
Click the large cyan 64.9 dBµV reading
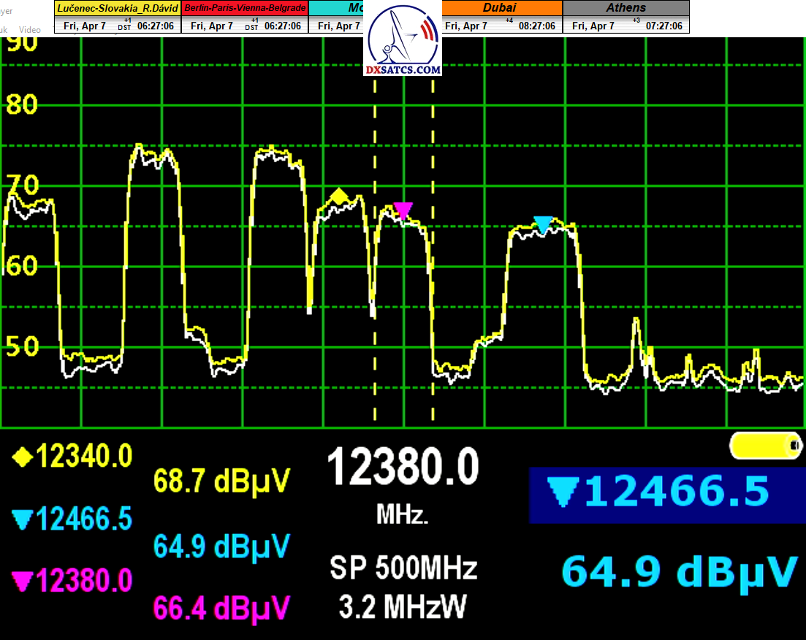point(679,571)
